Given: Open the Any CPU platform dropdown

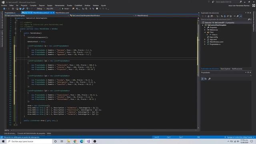Looking at the screenshot, I should click(x=53, y=9).
